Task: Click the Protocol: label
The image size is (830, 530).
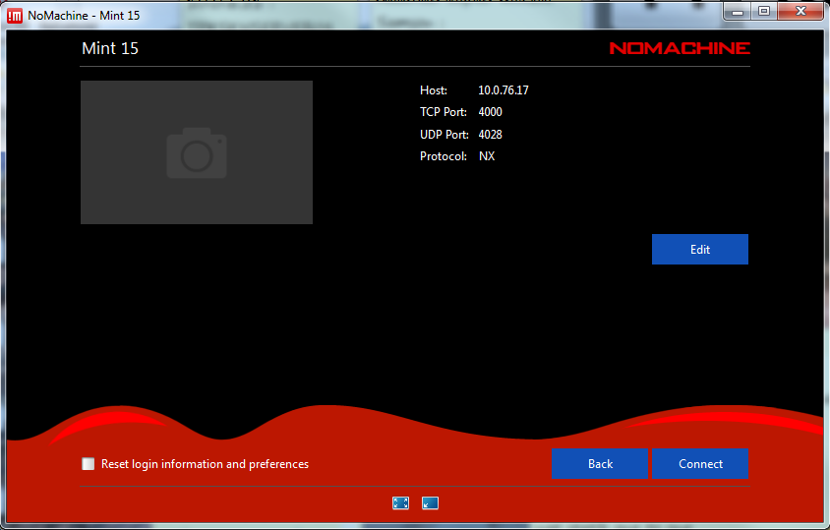Action: click(x=444, y=156)
